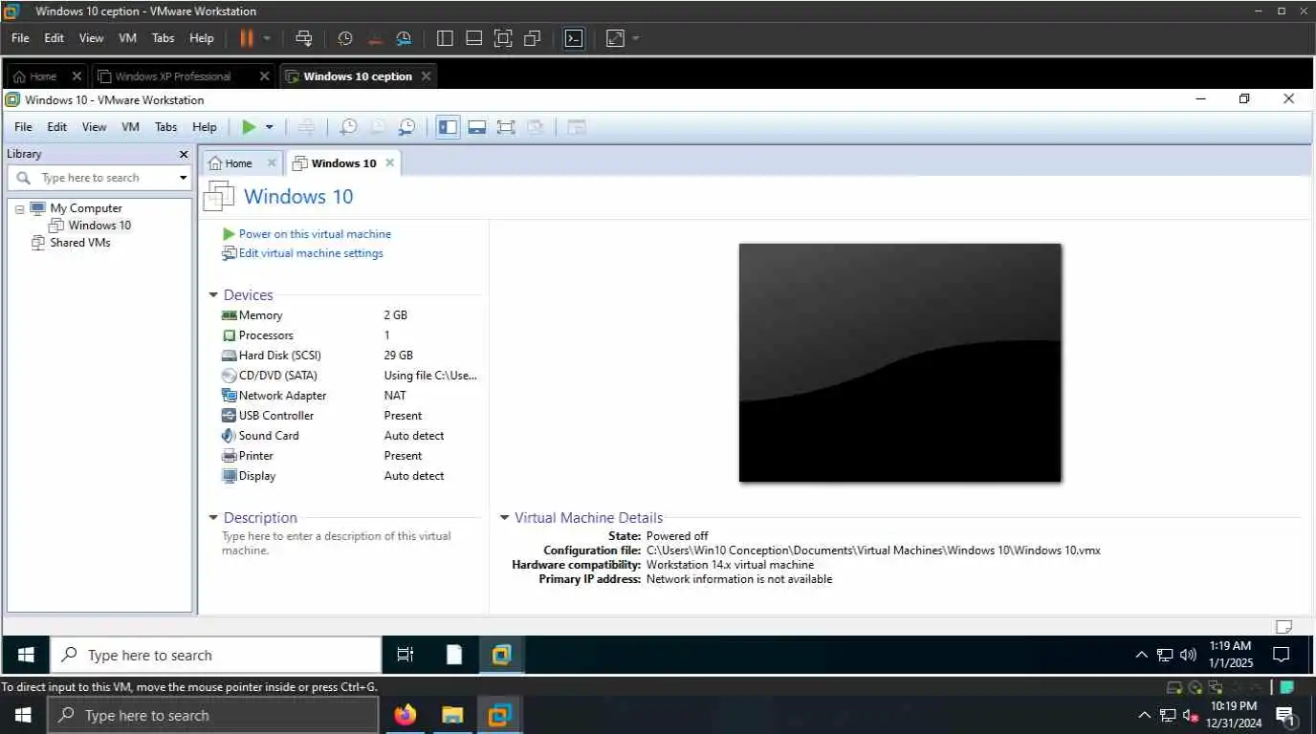Open Help menu in the outer VMware window
1316x734 pixels.
click(x=202, y=38)
